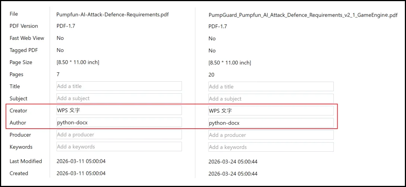Focus the python-docx Author field of the PumpGuard PDF
This screenshot has width=406, height=187.
[x=271, y=123]
